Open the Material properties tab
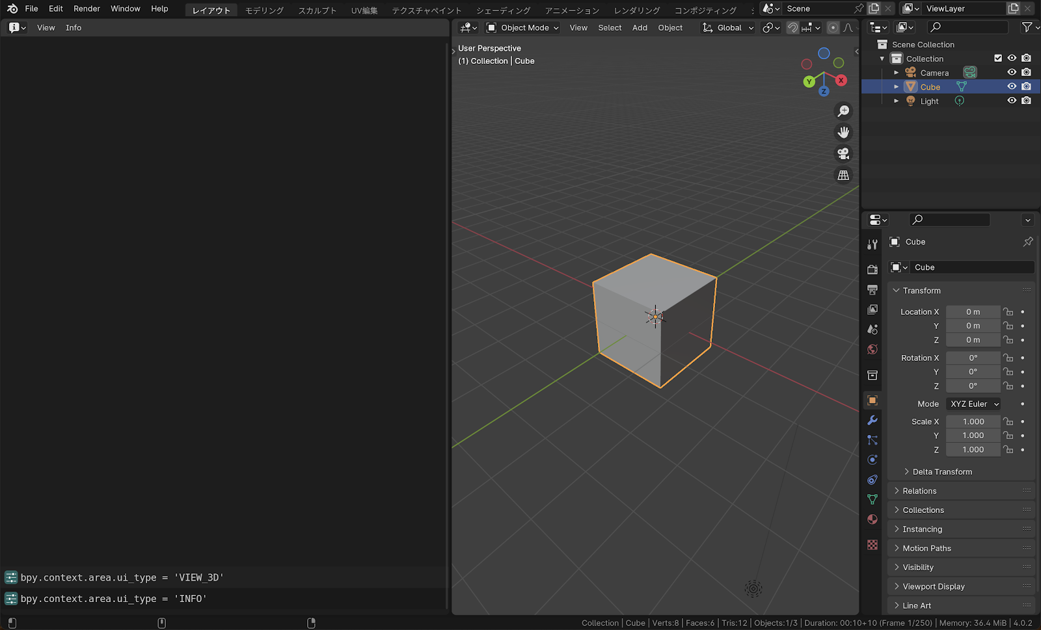Screen dimensions: 1041x630 coord(872,519)
